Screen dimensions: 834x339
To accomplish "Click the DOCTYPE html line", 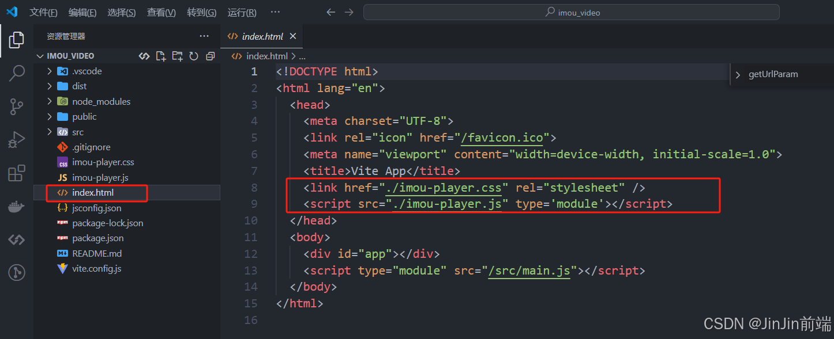I will pyautogui.click(x=327, y=72).
